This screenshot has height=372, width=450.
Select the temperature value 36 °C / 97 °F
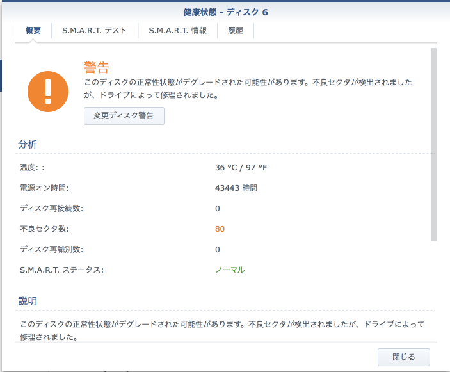coord(241,167)
